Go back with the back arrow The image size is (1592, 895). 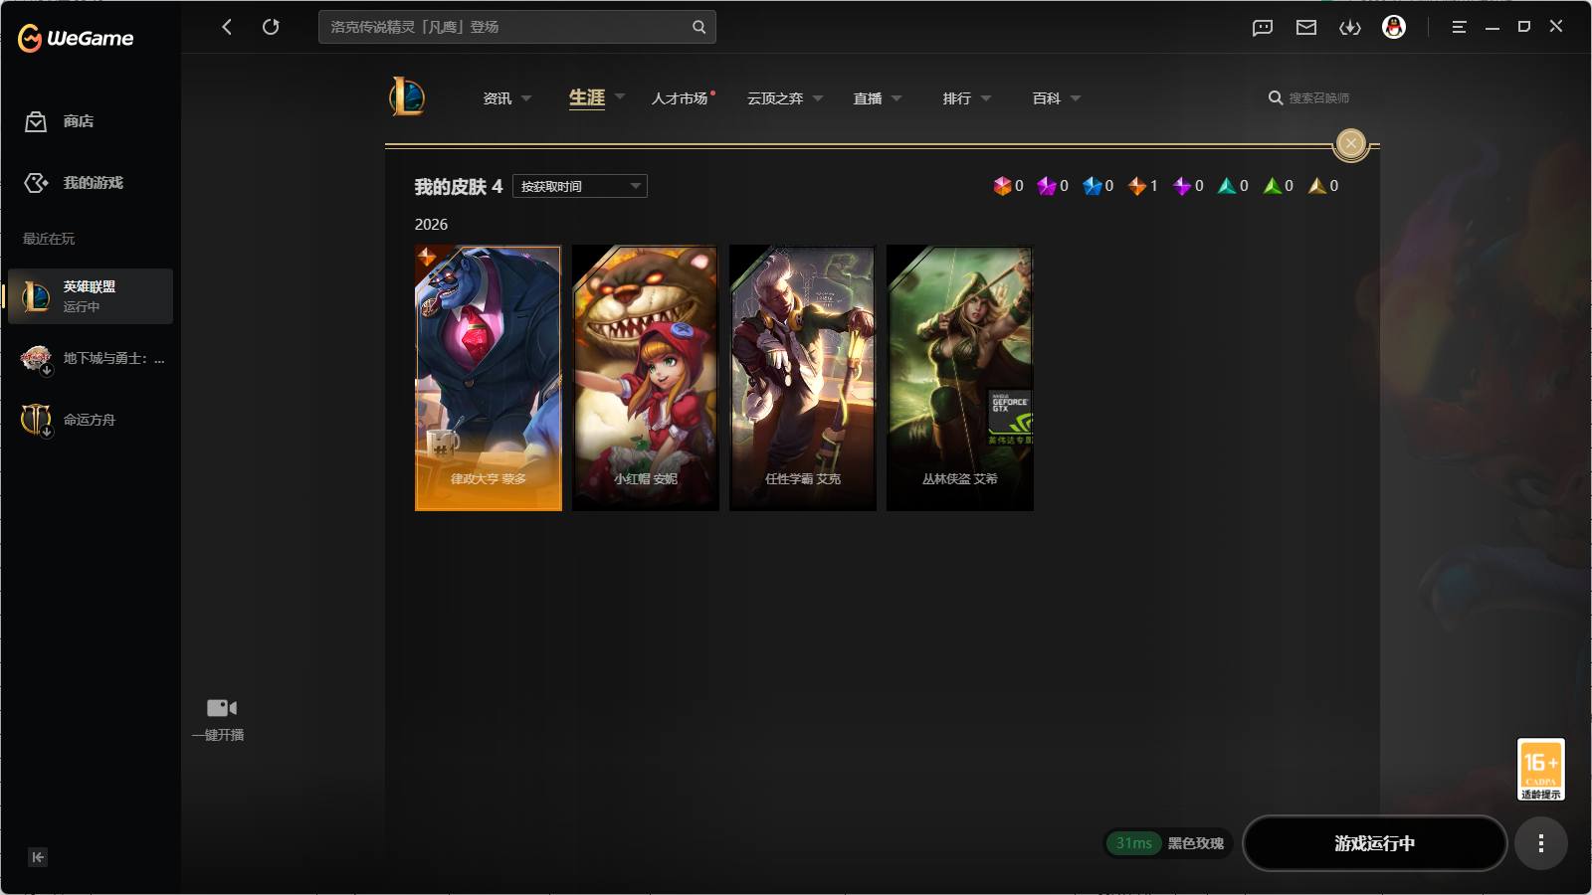coord(227,27)
